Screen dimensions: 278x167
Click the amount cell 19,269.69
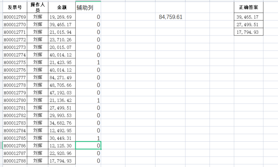(62, 17)
